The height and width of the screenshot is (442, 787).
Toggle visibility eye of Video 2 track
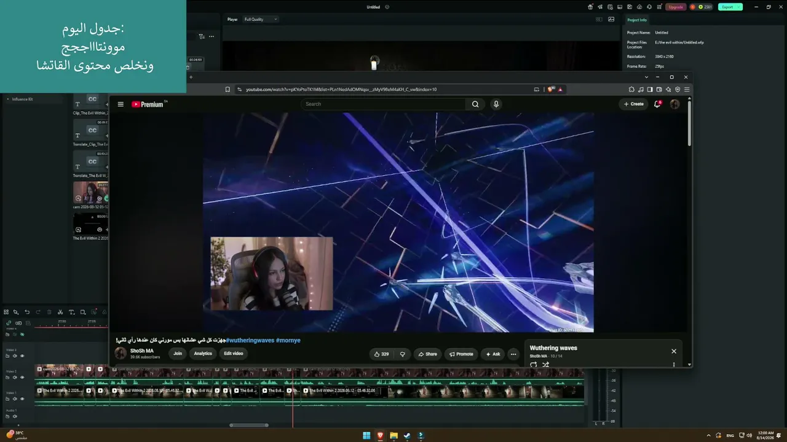pos(22,378)
